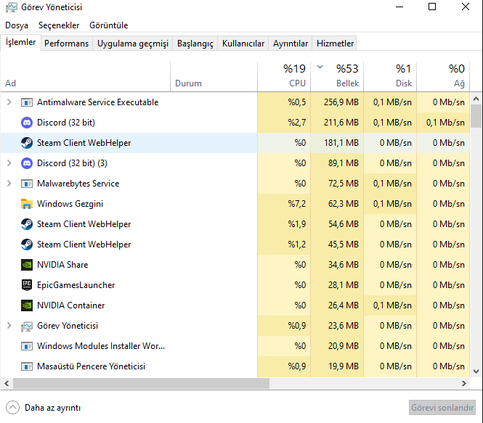Click the NVIDIA Container icon
483x423 pixels.
point(27,305)
